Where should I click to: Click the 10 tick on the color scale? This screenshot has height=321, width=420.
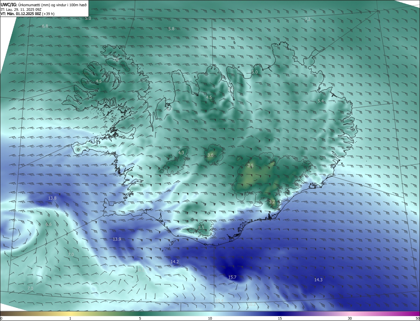pyautogui.click(x=210, y=318)
